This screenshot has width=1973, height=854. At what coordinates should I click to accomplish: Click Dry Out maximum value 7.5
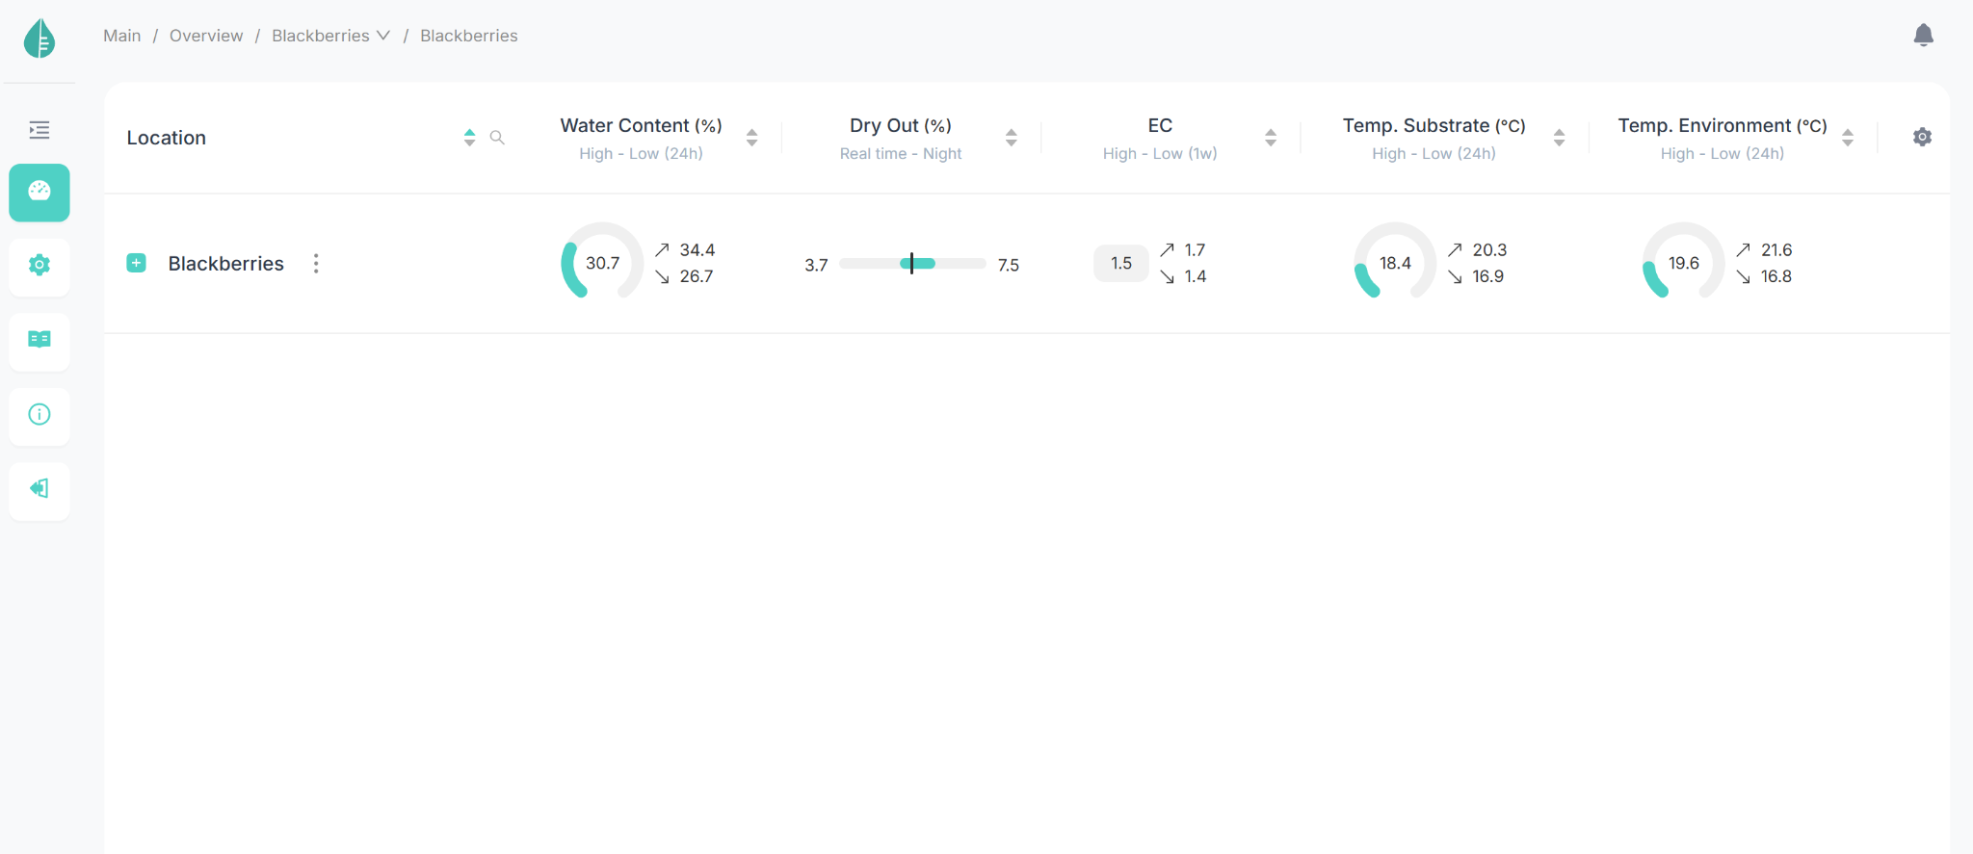(1009, 265)
